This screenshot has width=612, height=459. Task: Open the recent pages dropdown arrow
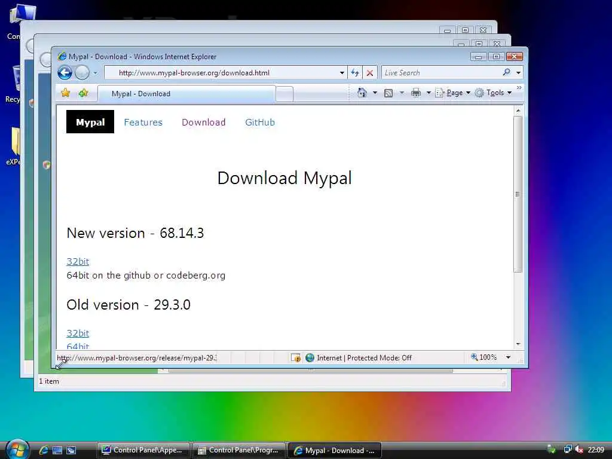95,72
